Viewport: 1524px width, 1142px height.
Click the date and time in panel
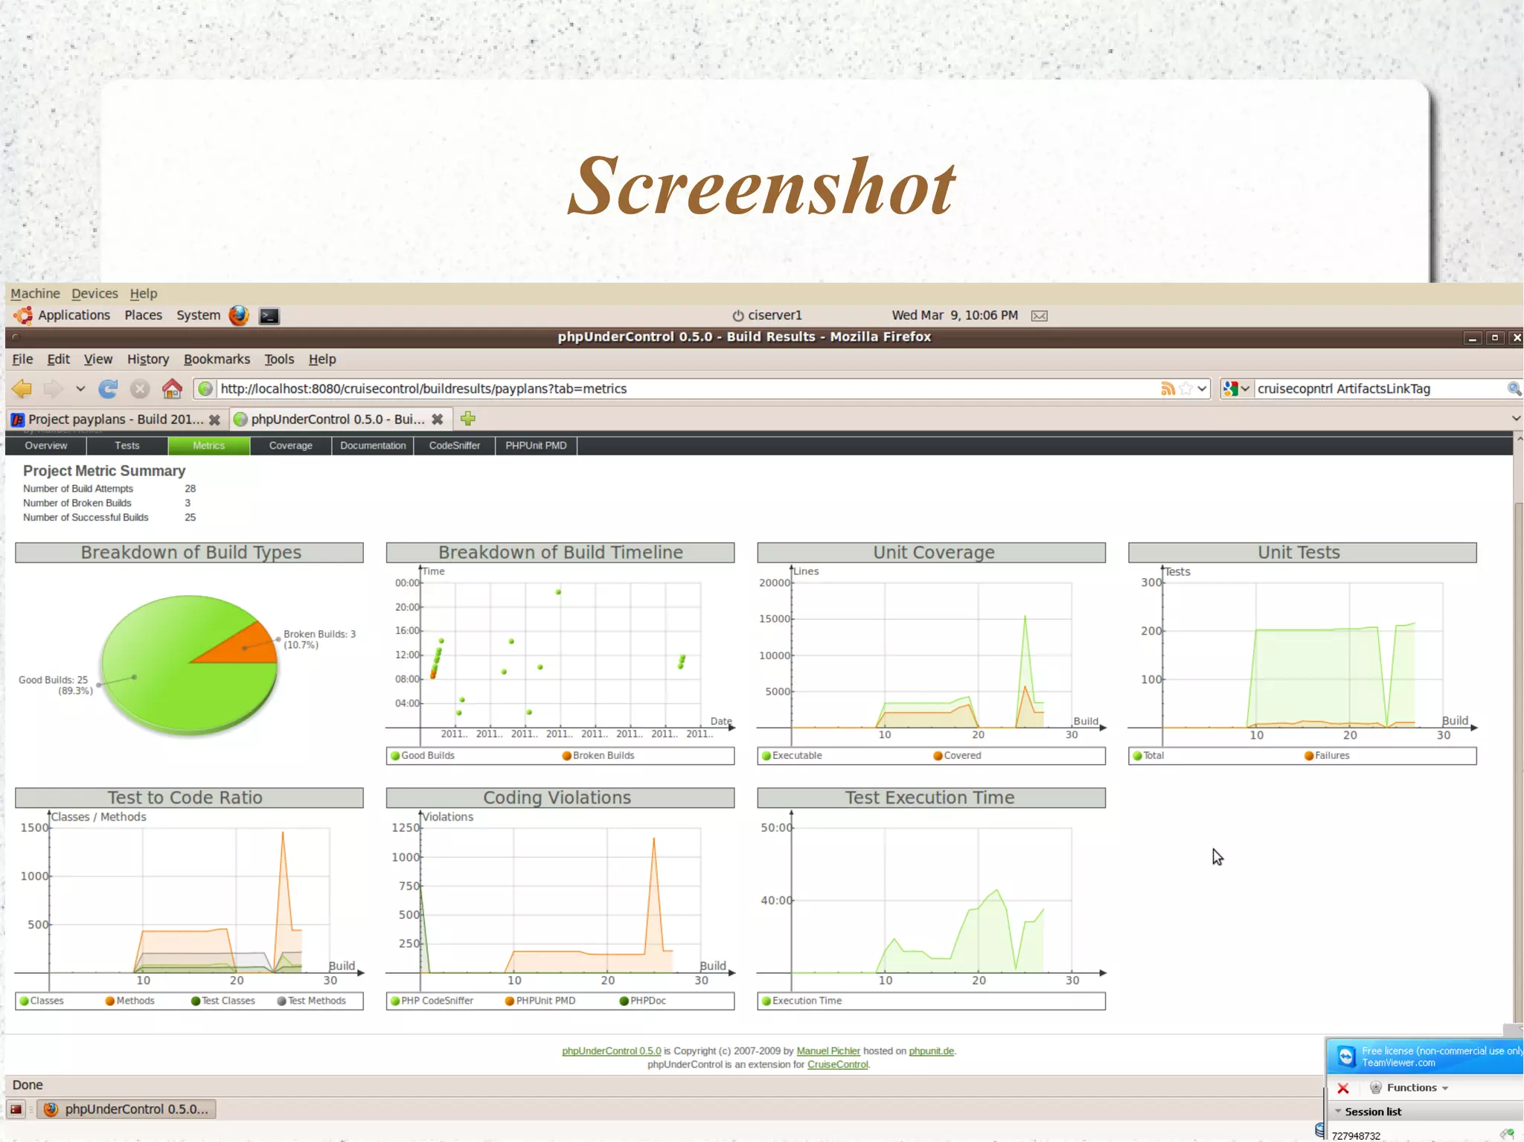pos(955,315)
